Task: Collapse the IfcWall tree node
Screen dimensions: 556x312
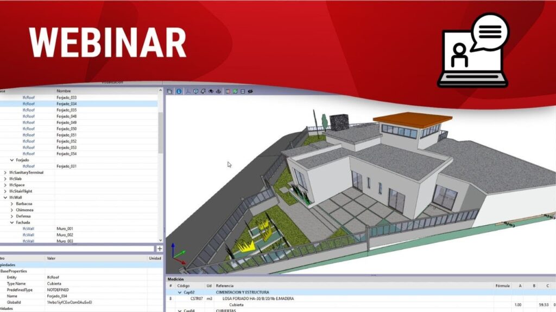Action: pyautogui.click(x=5, y=198)
